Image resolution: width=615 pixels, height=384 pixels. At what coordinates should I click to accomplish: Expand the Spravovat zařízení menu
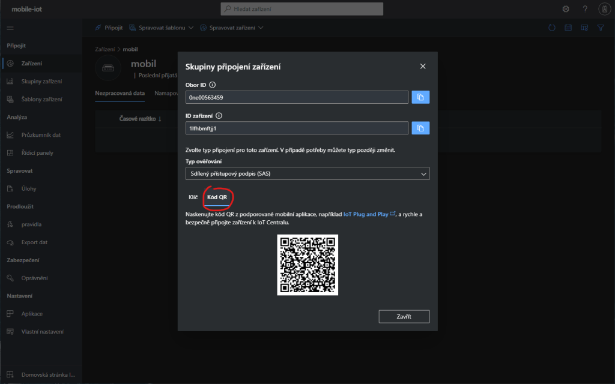point(231,28)
